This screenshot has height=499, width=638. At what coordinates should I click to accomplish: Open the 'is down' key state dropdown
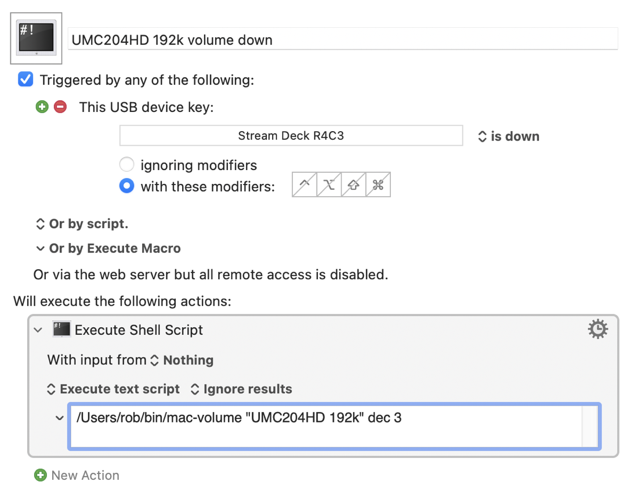508,136
